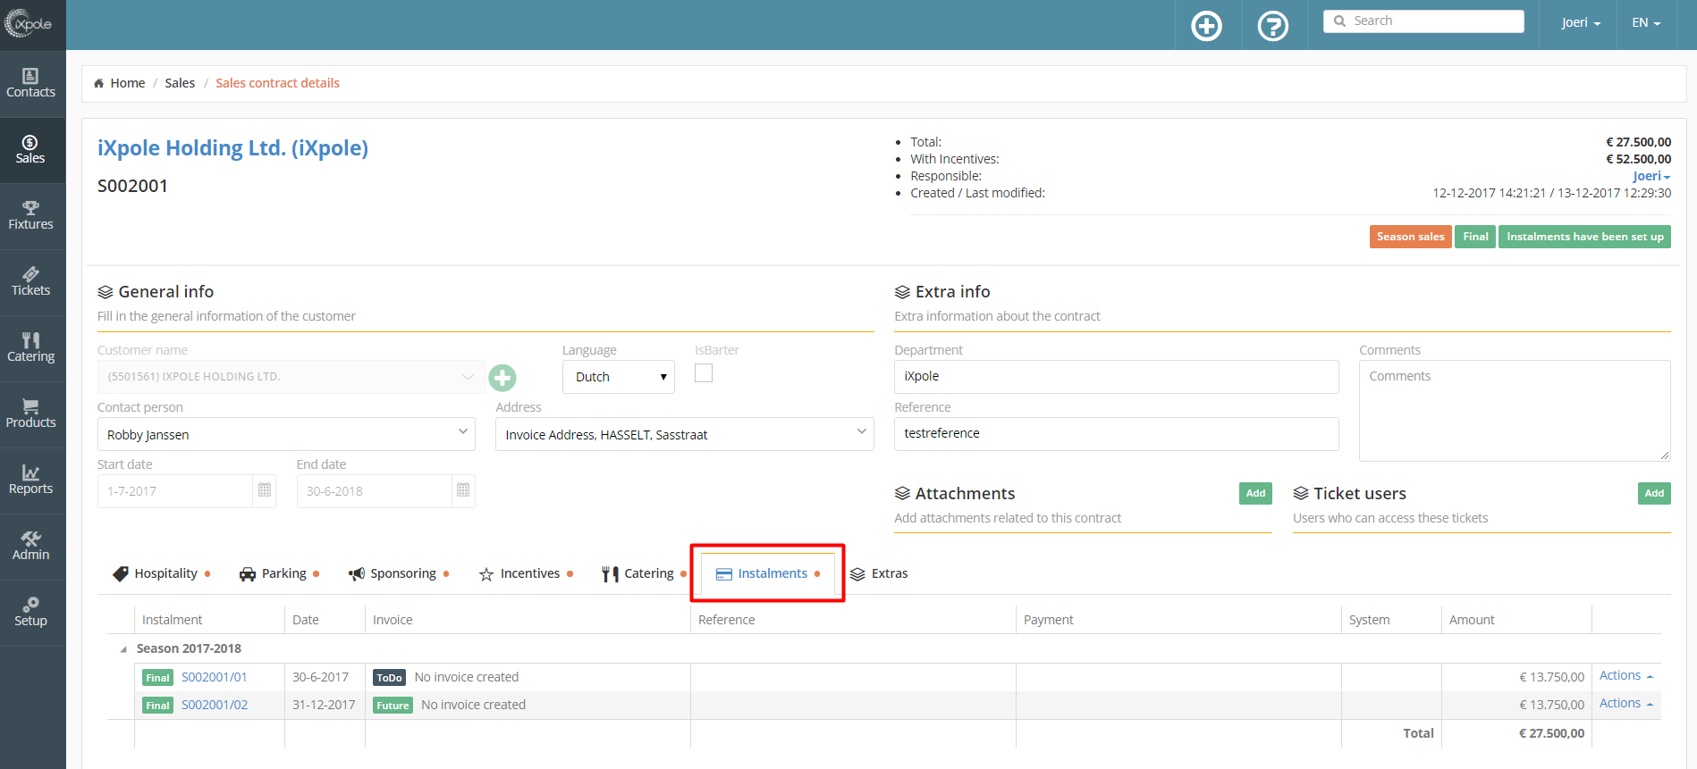Click the Department input field
1697x769 pixels.
click(x=1116, y=376)
